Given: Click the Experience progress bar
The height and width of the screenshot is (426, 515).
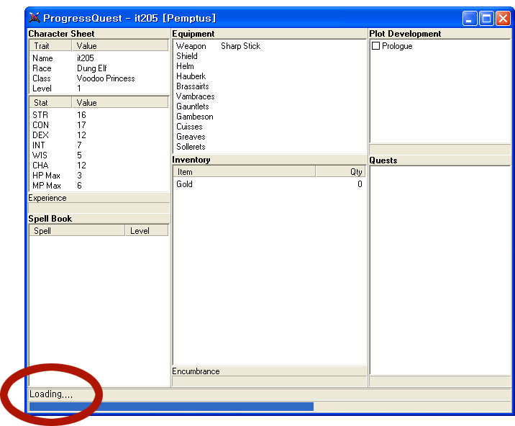Looking at the screenshot, I should pos(99,208).
